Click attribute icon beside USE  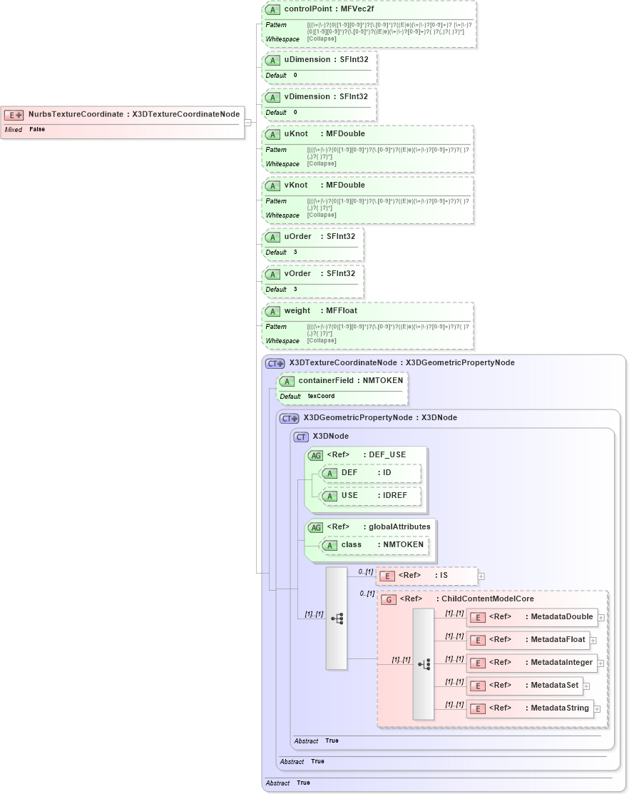point(330,497)
